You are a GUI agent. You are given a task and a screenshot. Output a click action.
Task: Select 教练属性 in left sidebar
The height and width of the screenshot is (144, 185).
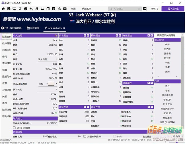click(7, 43)
